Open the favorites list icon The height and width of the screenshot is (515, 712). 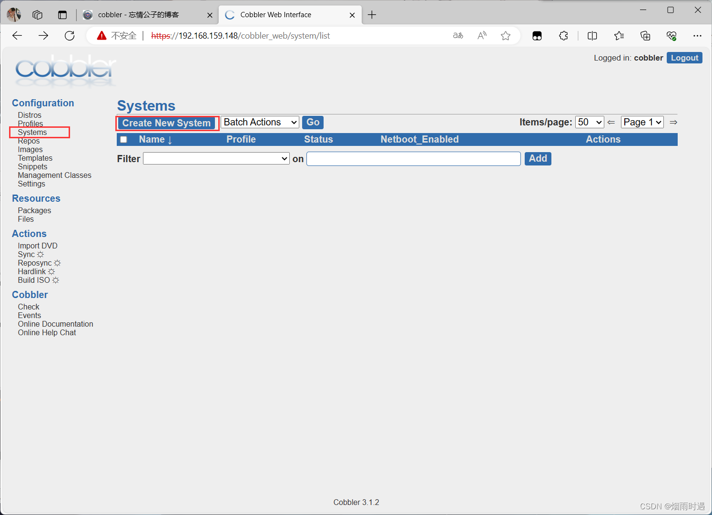point(619,36)
